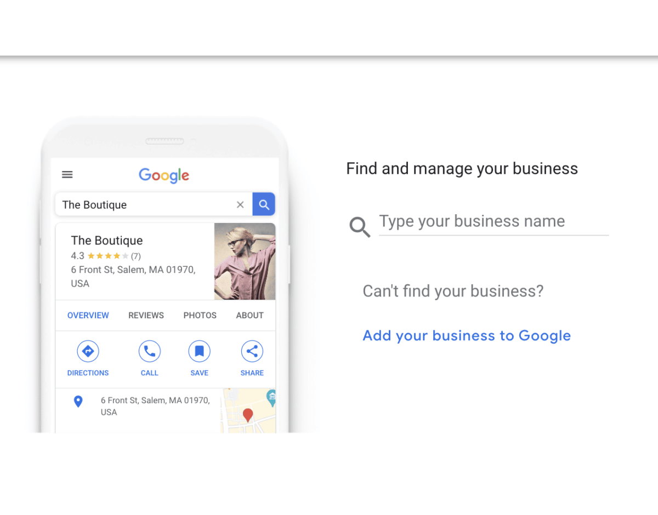
Task: Click the address beside the location pin
Action: click(x=155, y=407)
